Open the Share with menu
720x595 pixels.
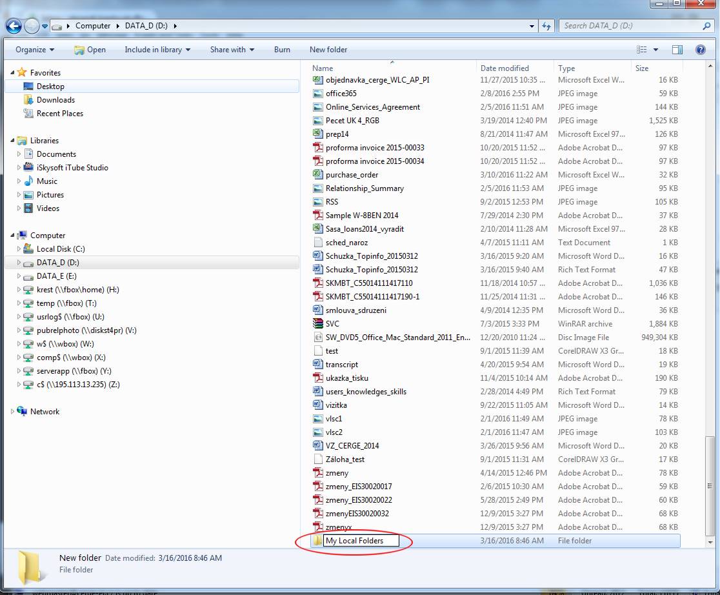point(232,50)
